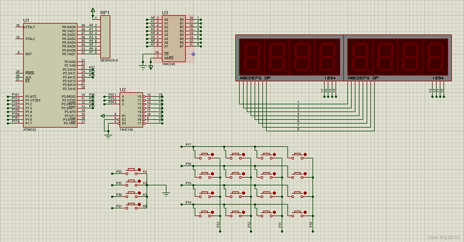Click the P1.1/T2EX pin name on U1
The image size is (464, 242).
(x=33, y=100)
